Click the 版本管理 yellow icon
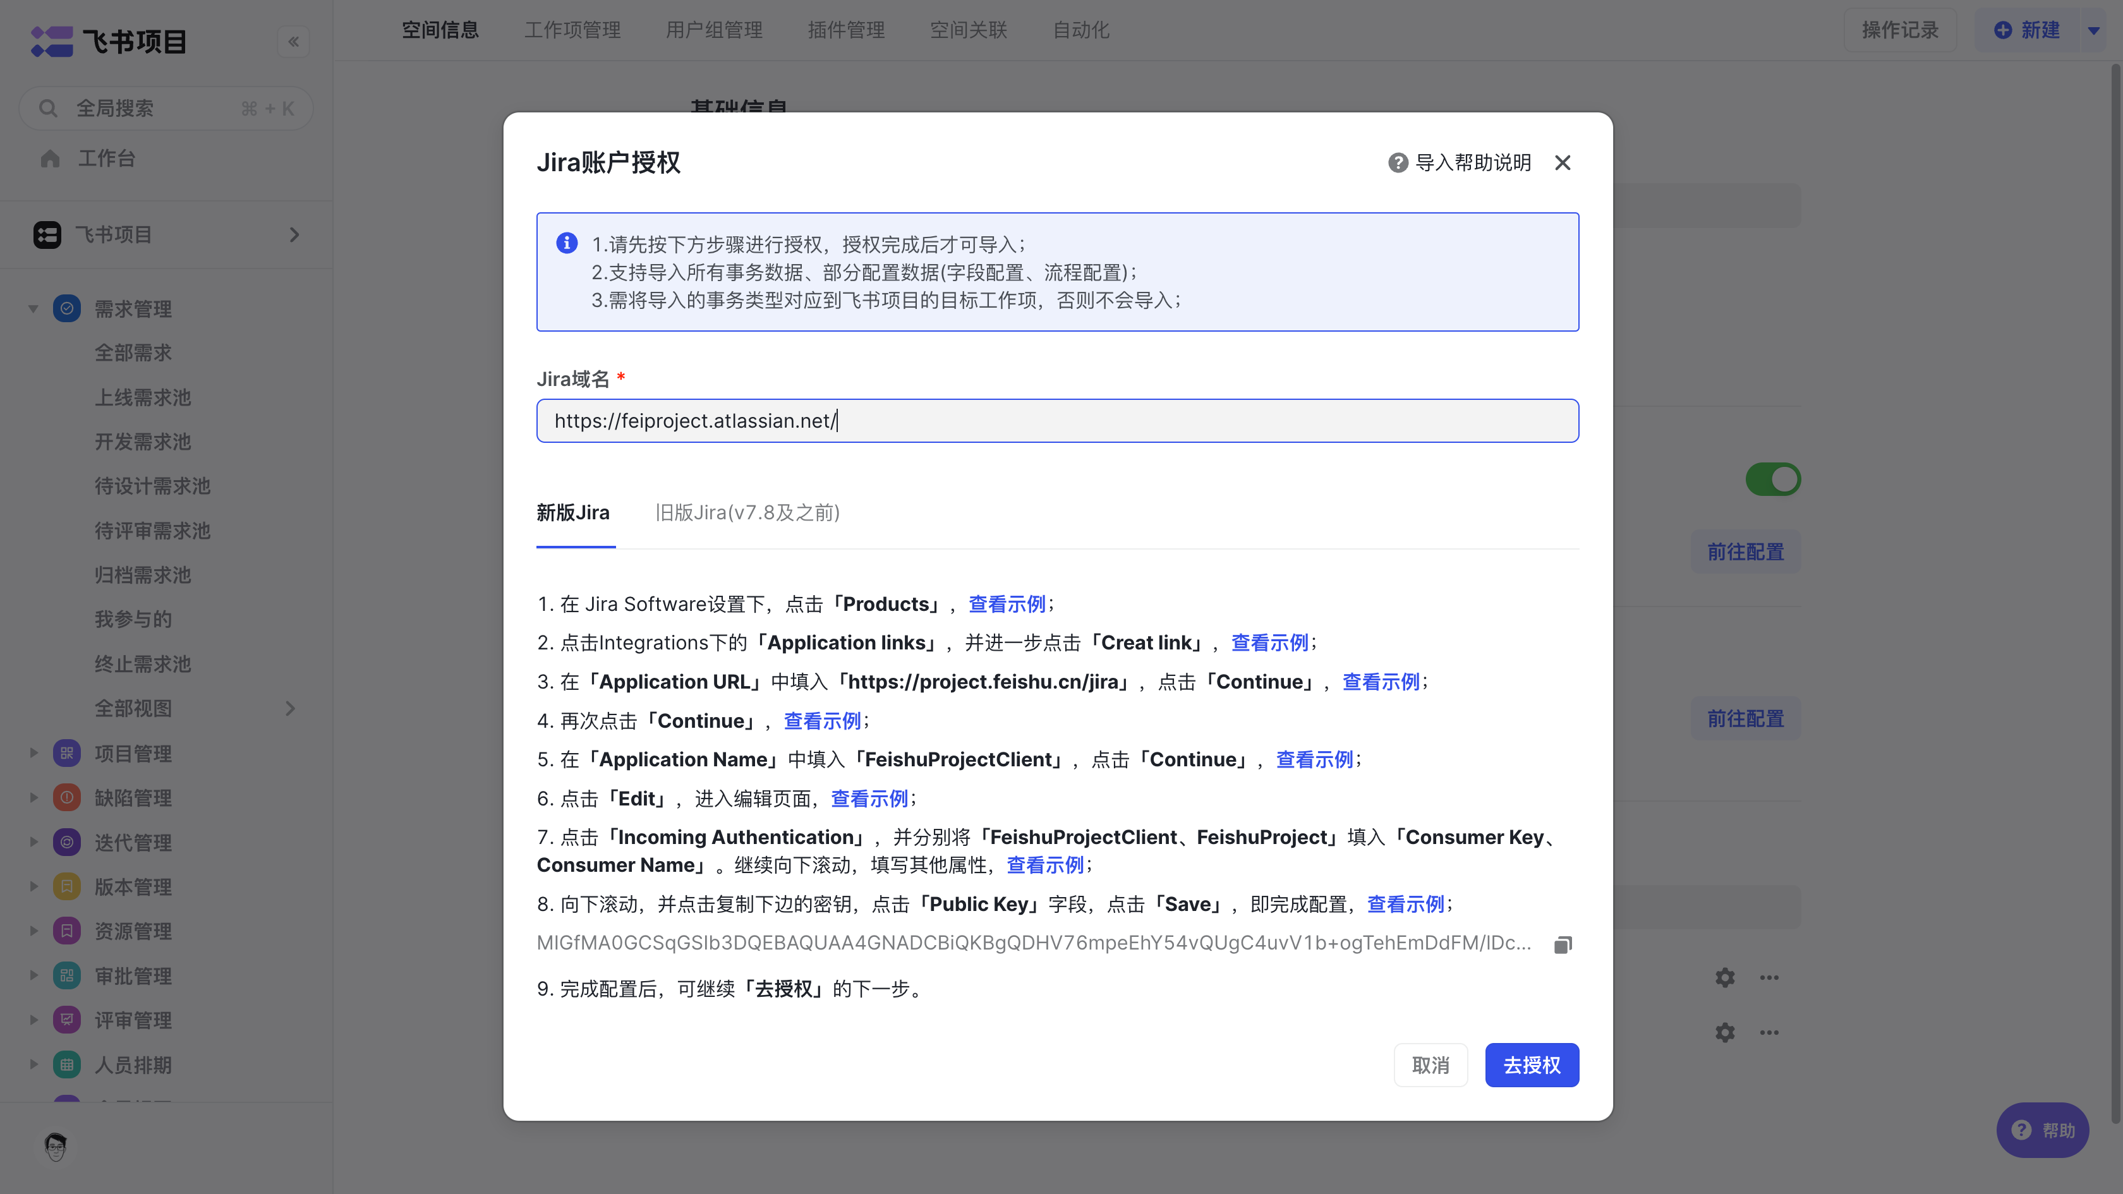The width and height of the screenshot is (2123, 1194). [x=67, y=886]
